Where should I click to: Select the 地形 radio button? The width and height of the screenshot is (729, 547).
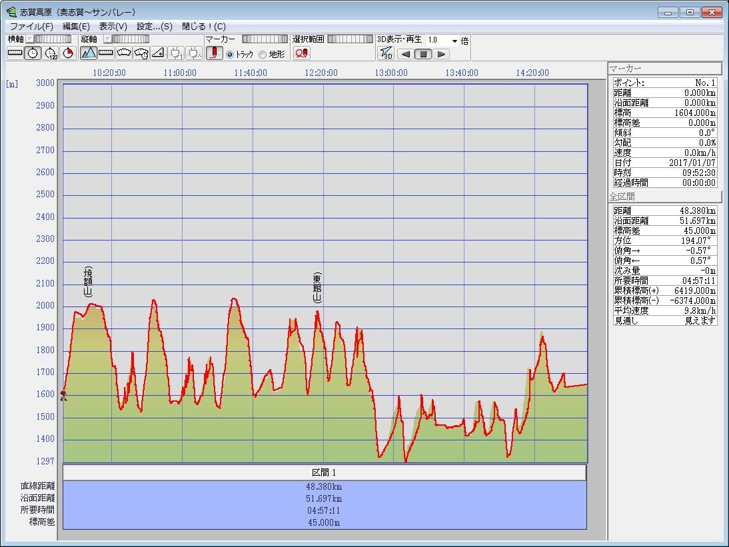(x=263, y=55)
